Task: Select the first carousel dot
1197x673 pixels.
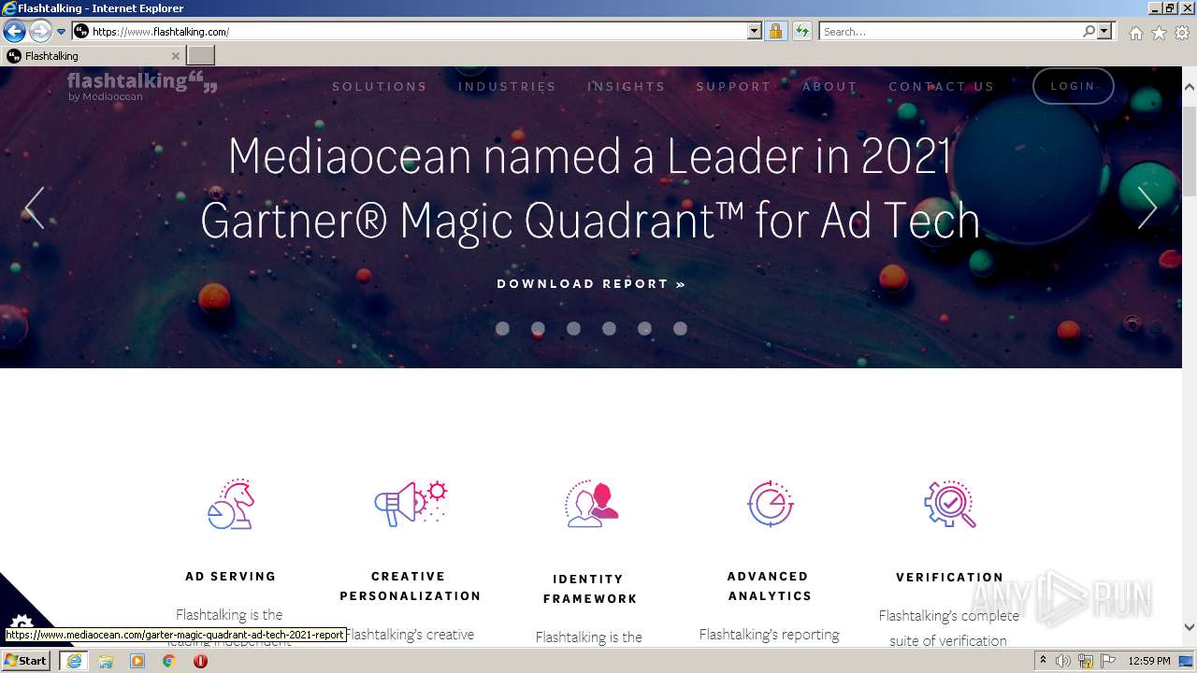Action: click(x=502, y=328)
